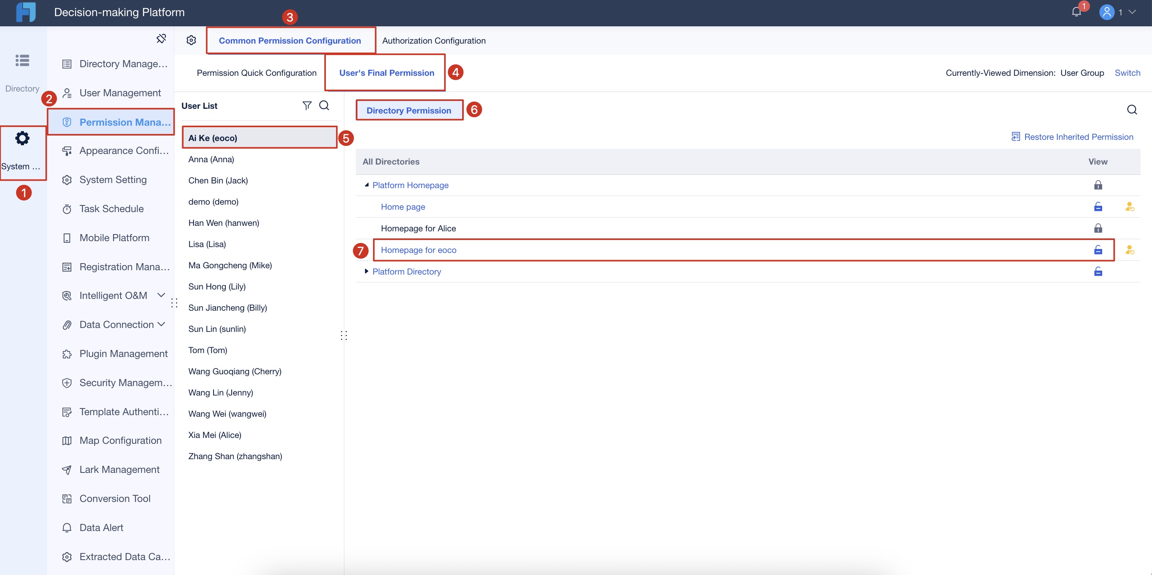This screenshot has height=575, width=1152.
Task: Click the User List panel divider handle
Action: coord(344,335)
